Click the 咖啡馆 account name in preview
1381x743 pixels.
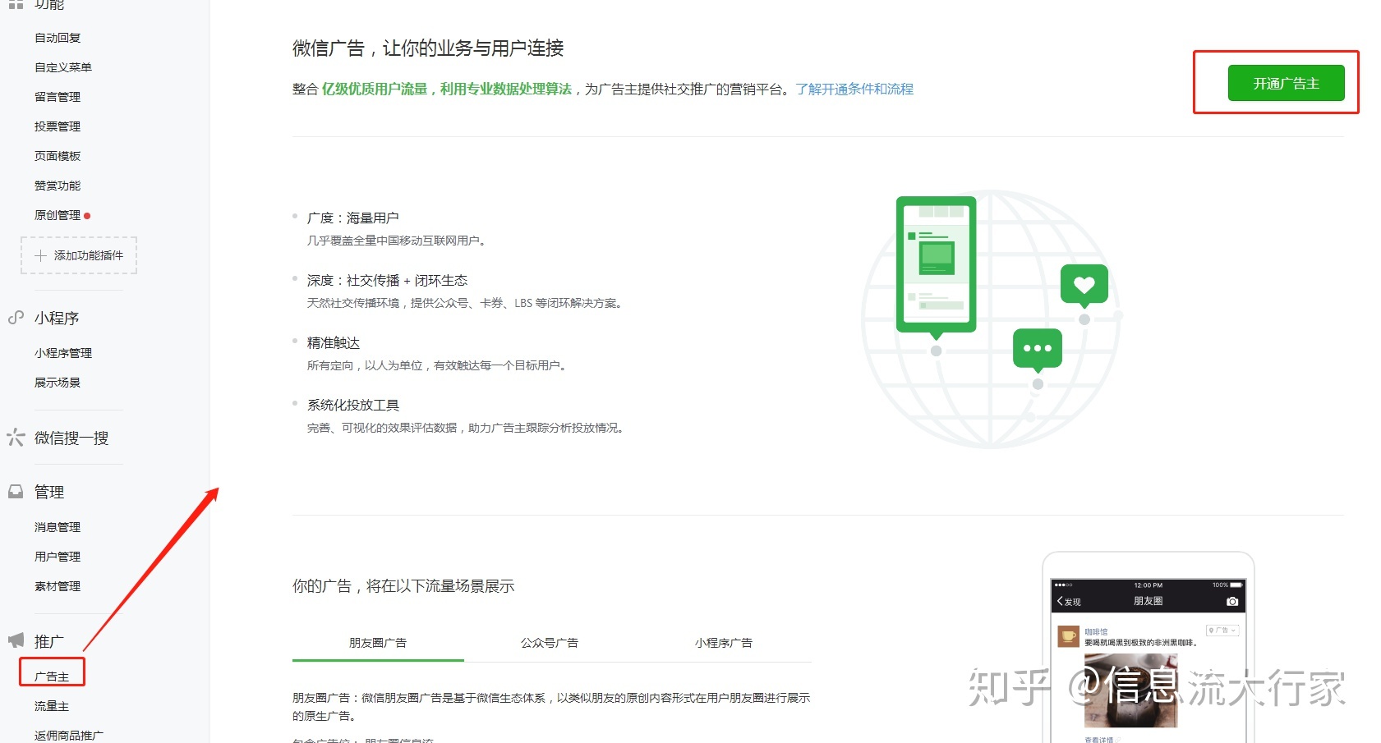(x=1096, y=632)
